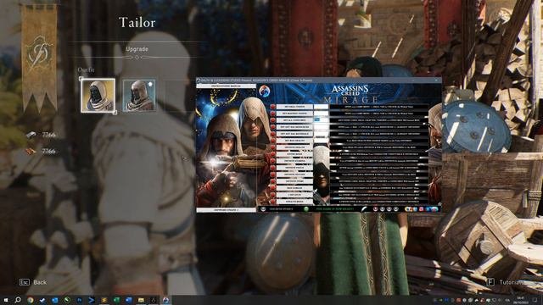Click the button below the trainer artwork

(227, 209)
